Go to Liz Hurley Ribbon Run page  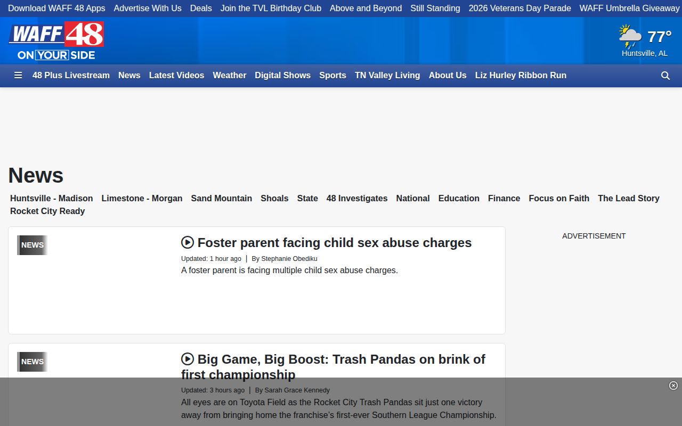521,76
